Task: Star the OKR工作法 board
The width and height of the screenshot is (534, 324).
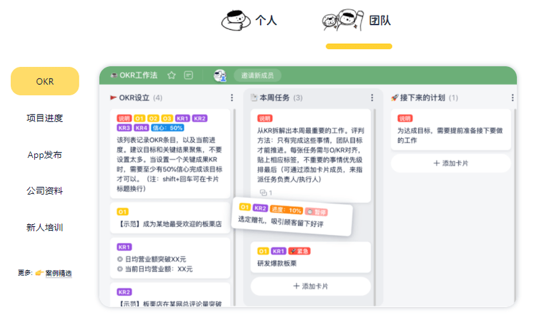Action: coord(172,75)
